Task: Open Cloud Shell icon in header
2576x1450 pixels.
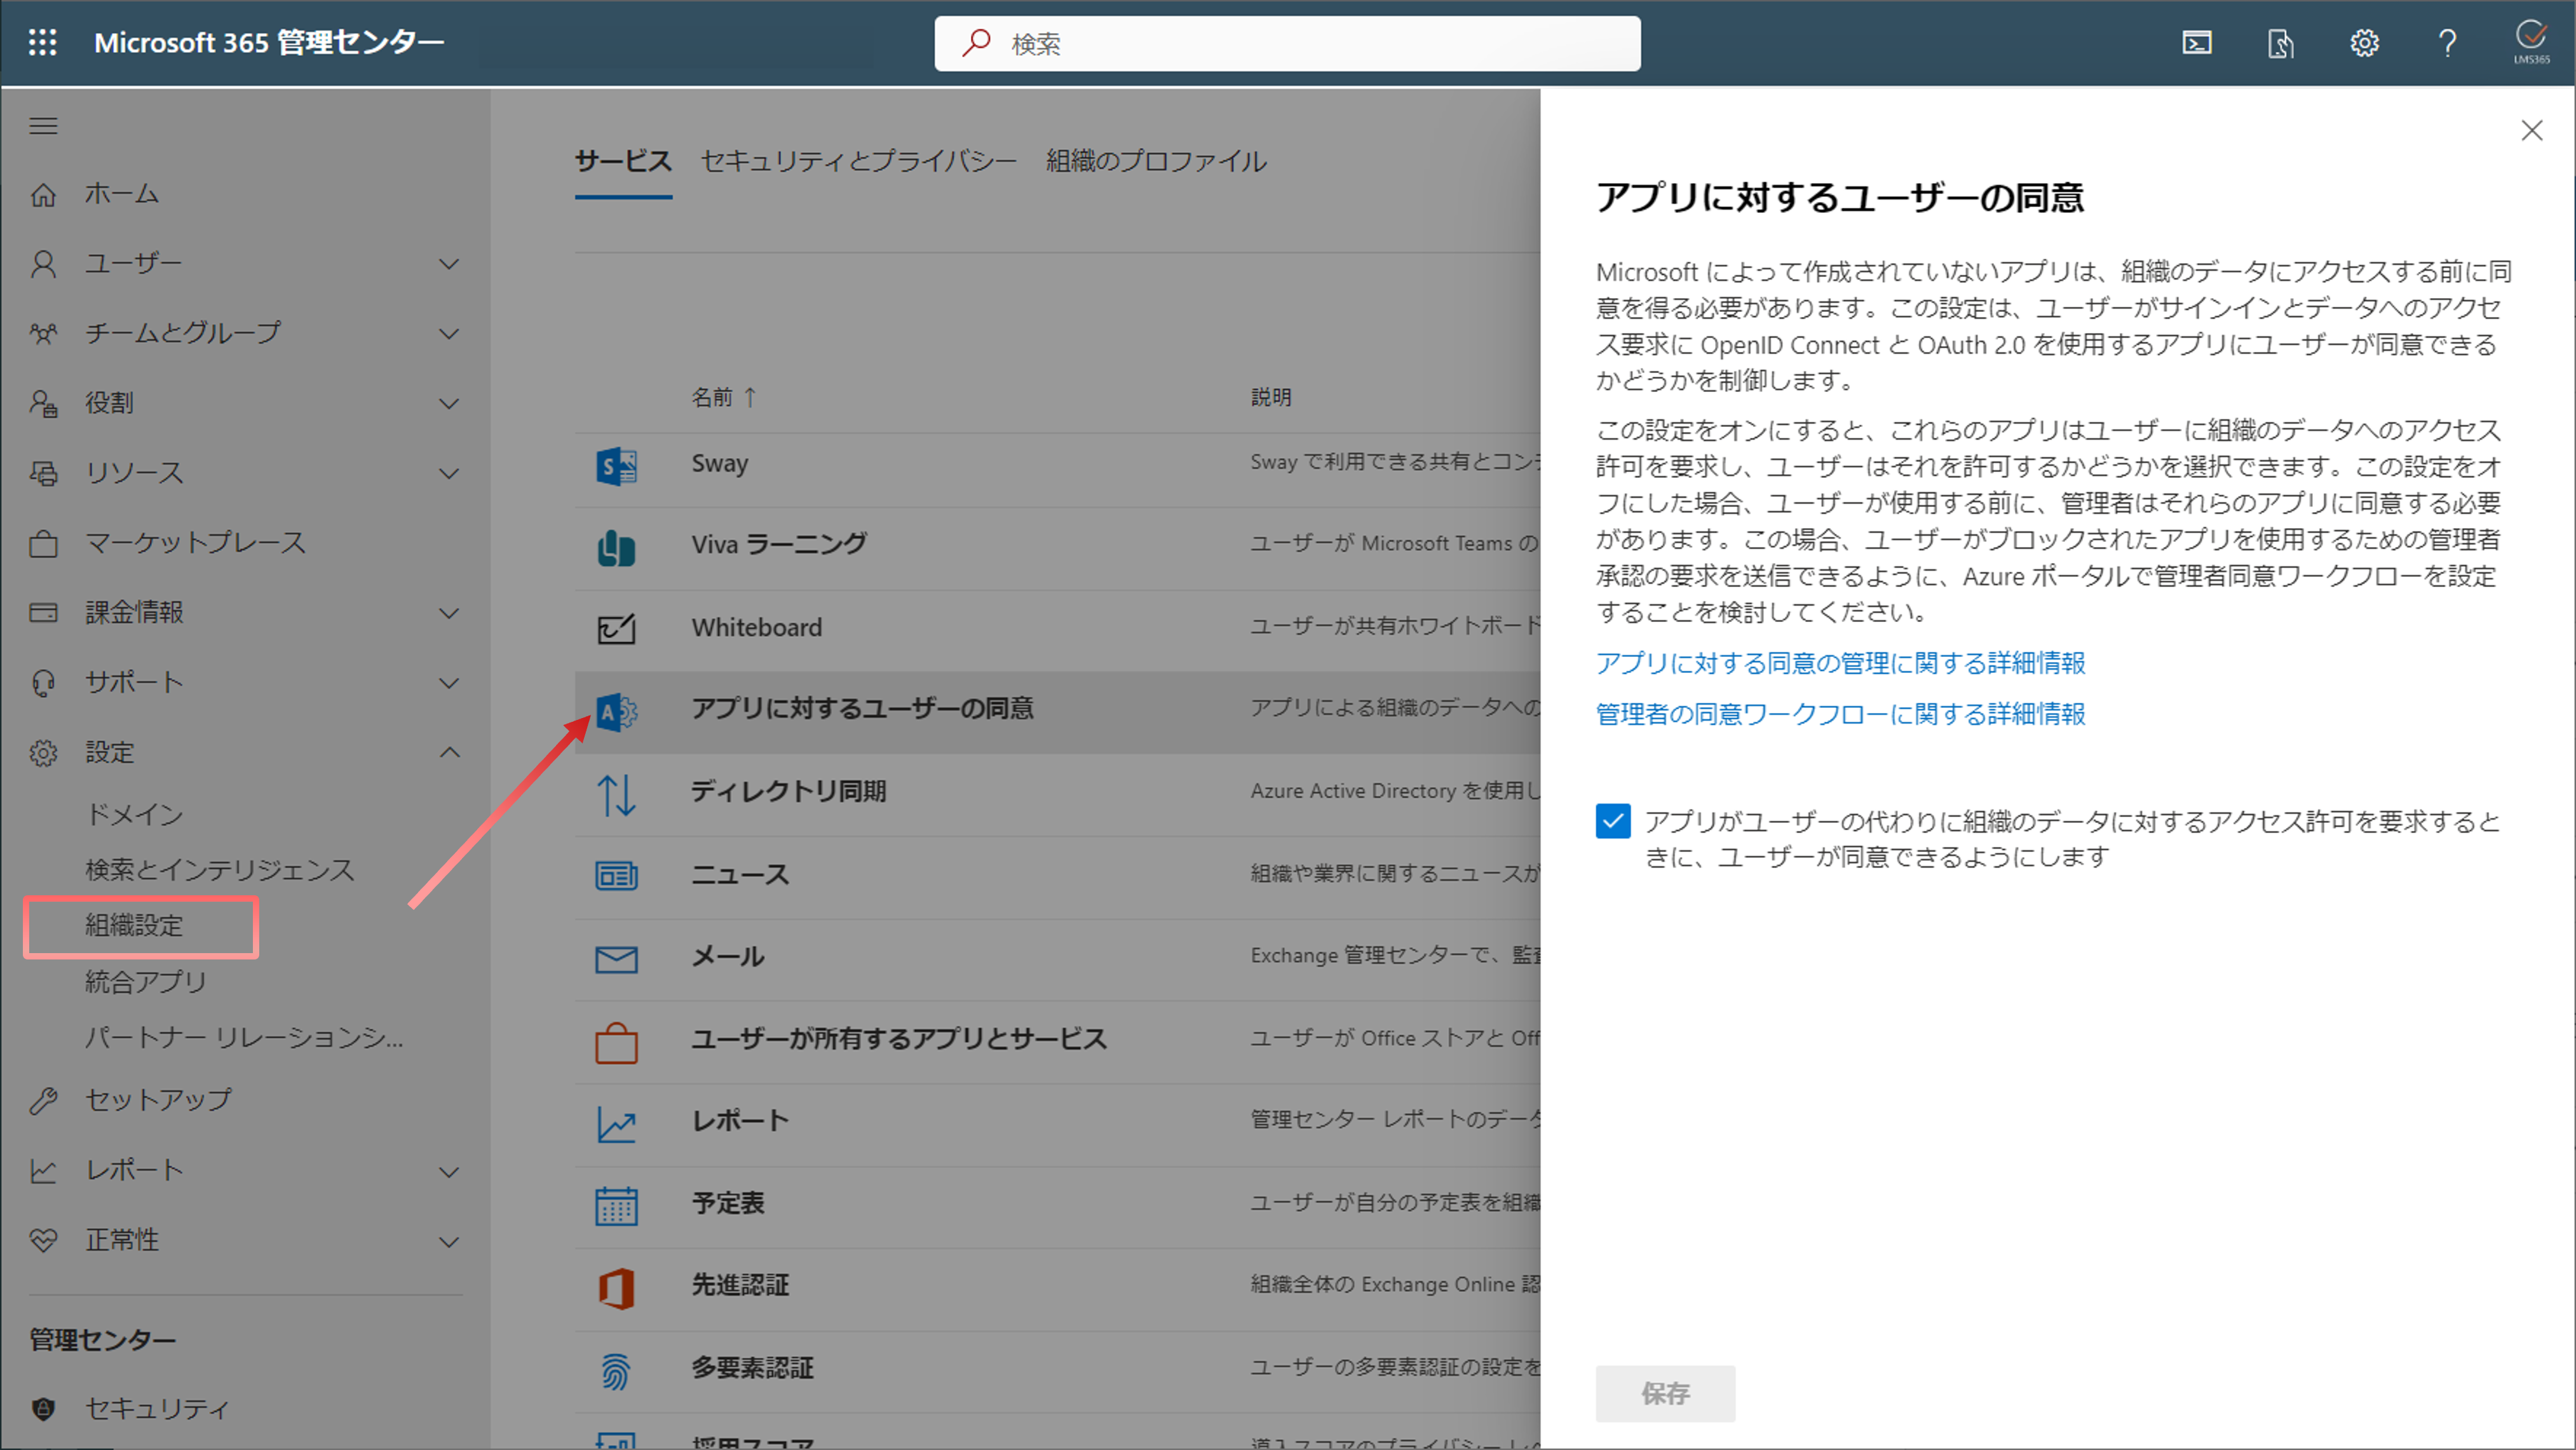Action: tap(2196, 43)
